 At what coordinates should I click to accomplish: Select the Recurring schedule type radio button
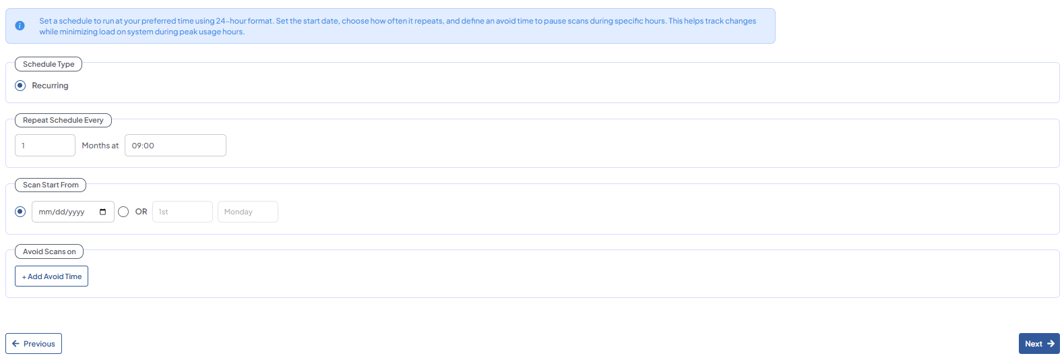point(20,86)
